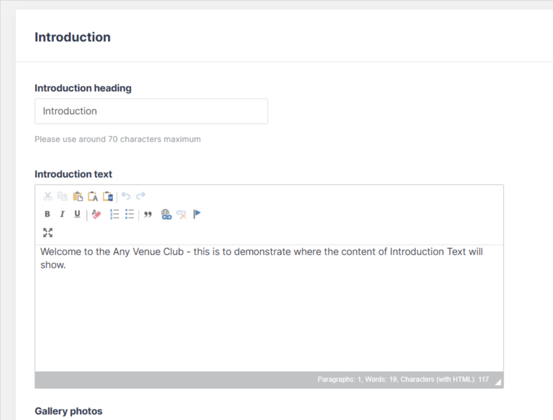Viewport: 553px width, 420px height.
Task: Click the Introduction heading input field
Action: point(151,111)
